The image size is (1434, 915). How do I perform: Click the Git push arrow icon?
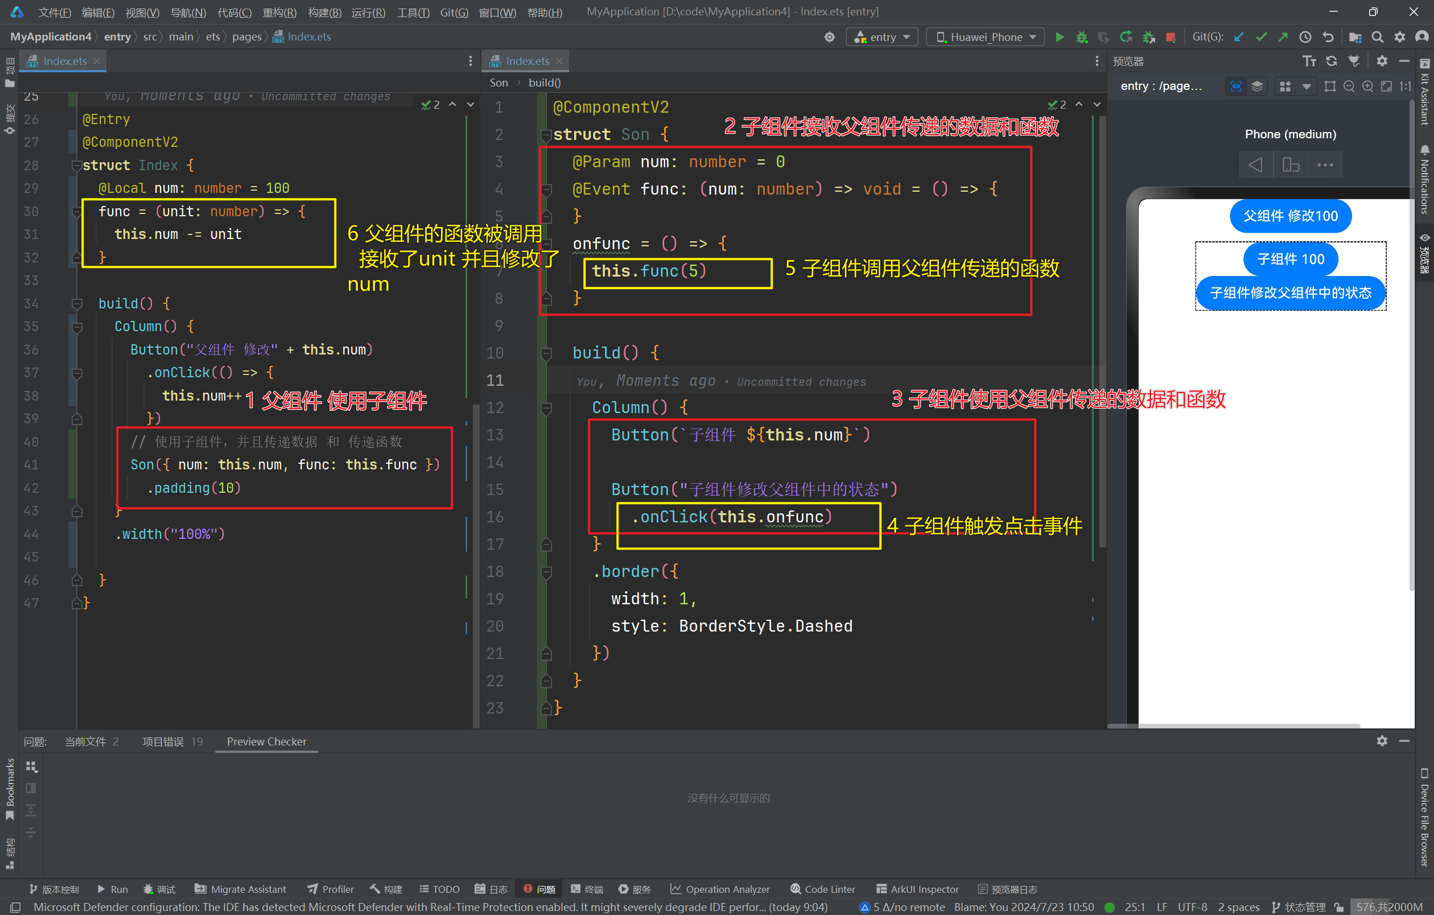(1283, 37)
